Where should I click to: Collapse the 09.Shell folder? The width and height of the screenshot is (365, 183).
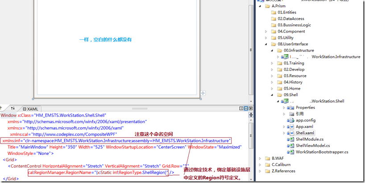click(x=272, y=95)
